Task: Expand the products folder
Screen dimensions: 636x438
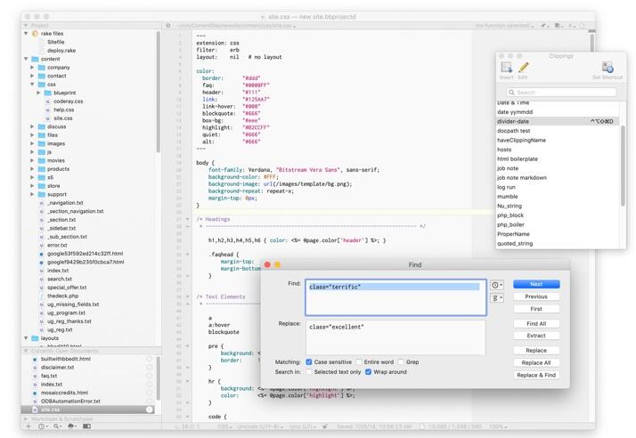Action: tap(32, 169)
